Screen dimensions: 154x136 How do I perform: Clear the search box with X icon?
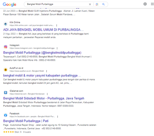click(90, 4)
